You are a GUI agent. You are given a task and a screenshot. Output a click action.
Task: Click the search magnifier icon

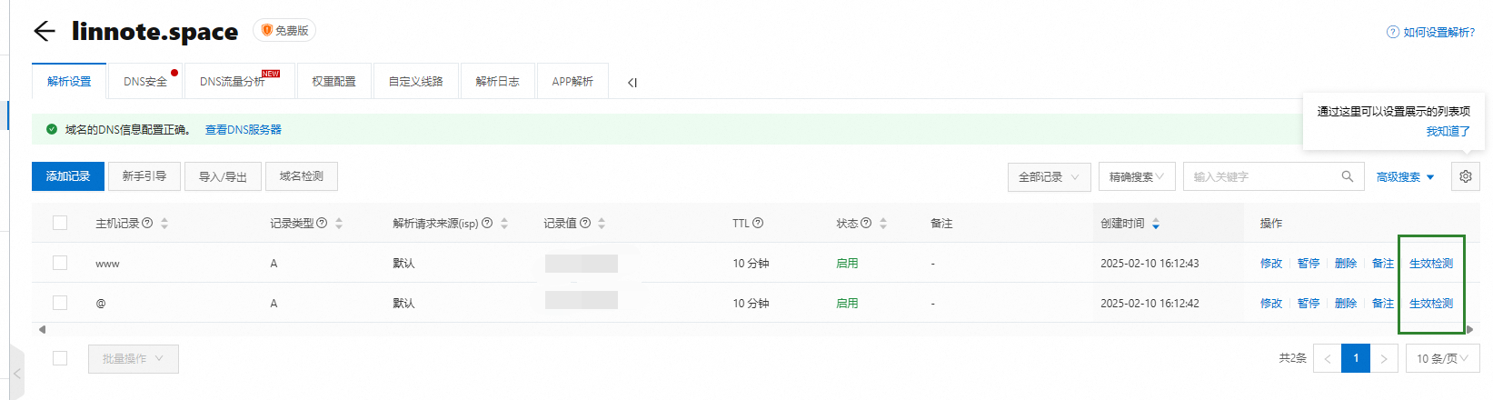click(x=1347, y=176)
